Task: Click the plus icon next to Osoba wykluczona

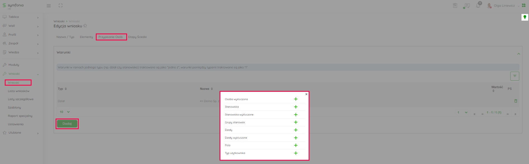Action: point(296,99)
